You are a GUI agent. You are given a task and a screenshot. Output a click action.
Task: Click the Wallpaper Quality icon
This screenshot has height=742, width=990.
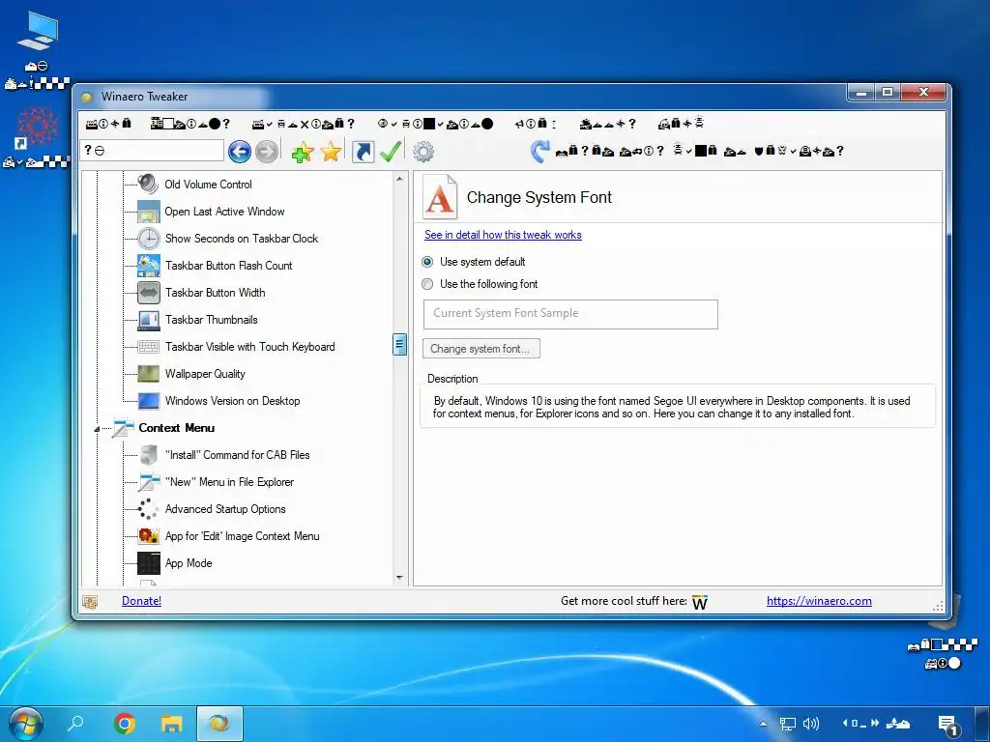148,374
